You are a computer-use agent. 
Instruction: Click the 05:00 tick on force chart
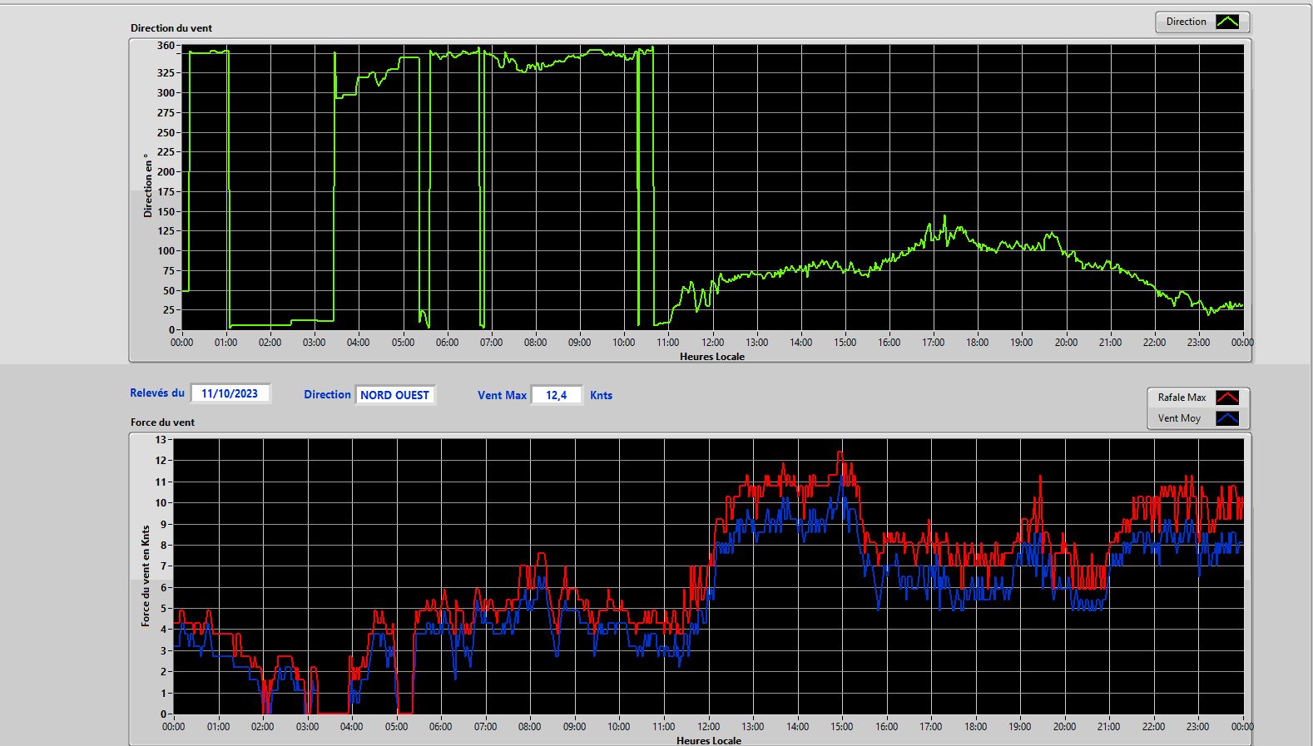[x=396, y=726]
